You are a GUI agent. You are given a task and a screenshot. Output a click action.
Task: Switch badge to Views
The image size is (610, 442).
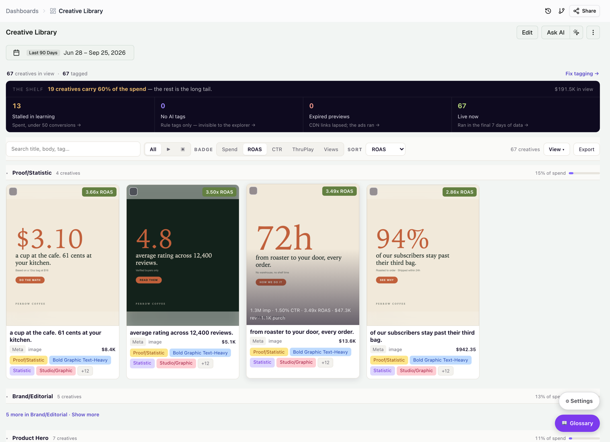pyautogui.click(x=331, y=149)
